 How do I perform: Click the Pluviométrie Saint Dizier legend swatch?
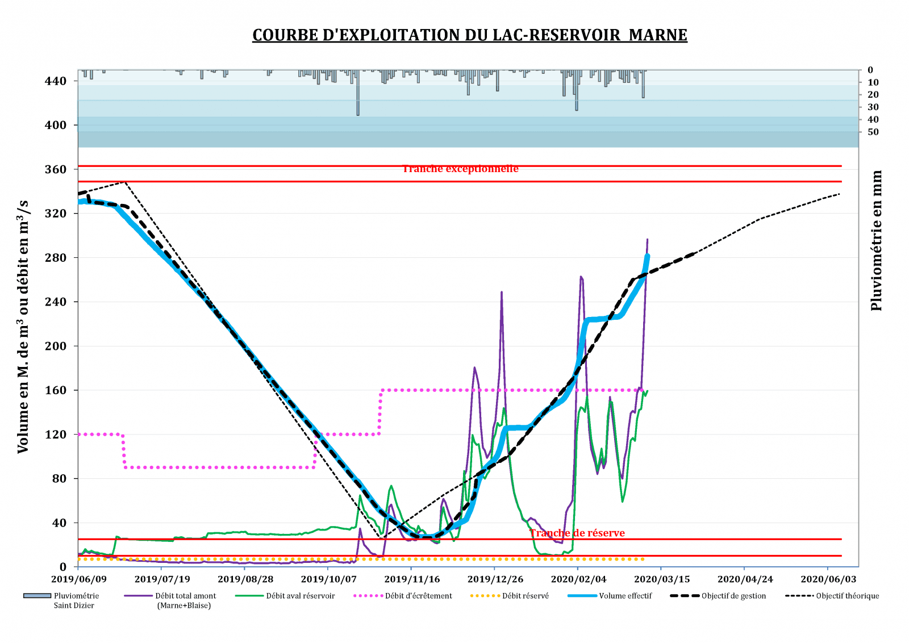37,596
